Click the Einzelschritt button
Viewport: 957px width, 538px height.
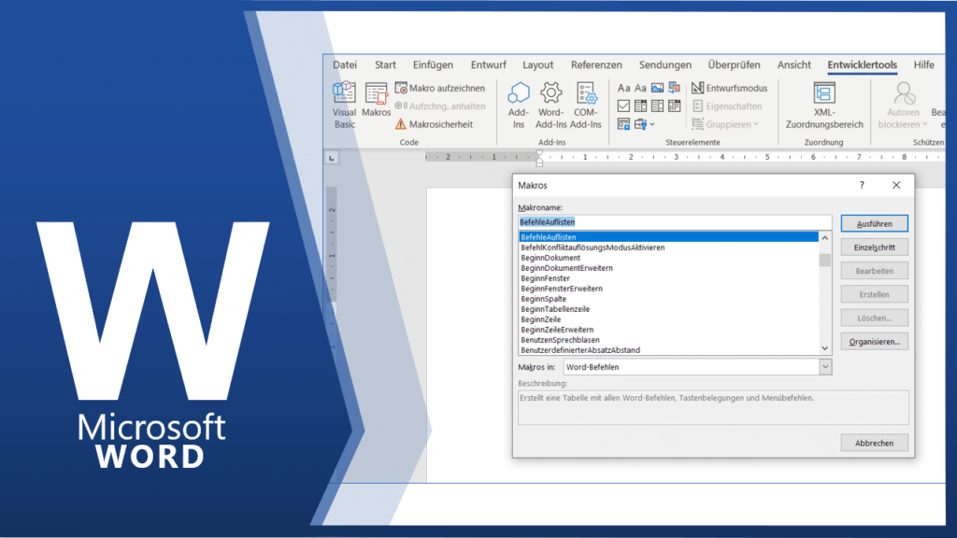(874, 247)
